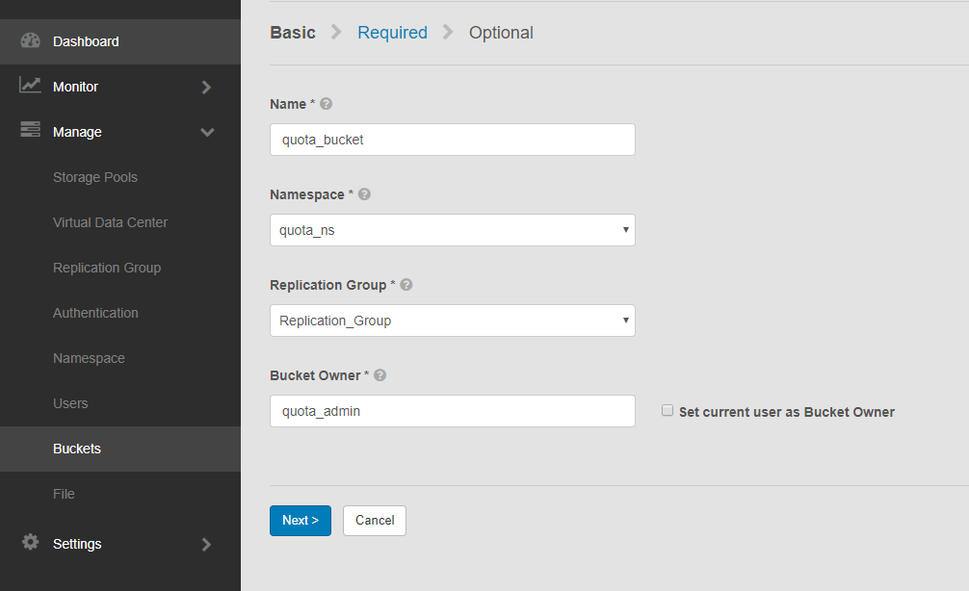The image size is (969, 591).
Task: Click the Settings gear icon
Action: pyautogui.click(x=30, y=543)
